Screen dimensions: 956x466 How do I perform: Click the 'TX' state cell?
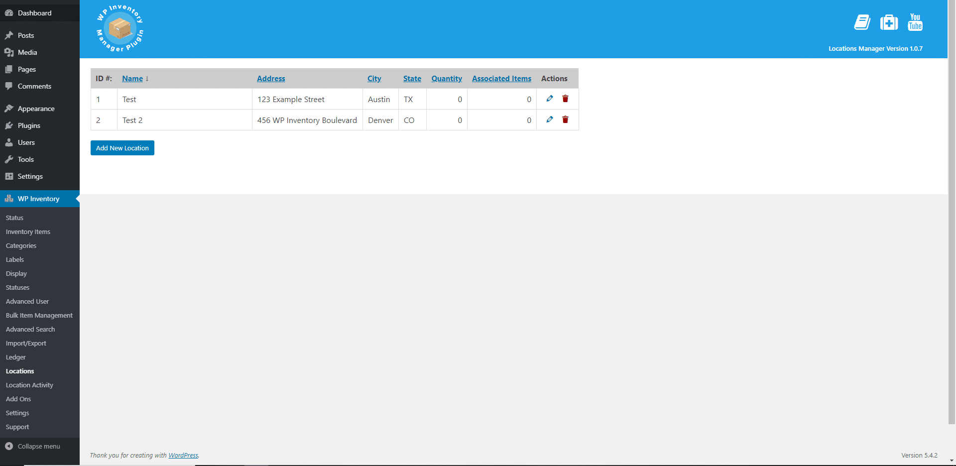412,99
